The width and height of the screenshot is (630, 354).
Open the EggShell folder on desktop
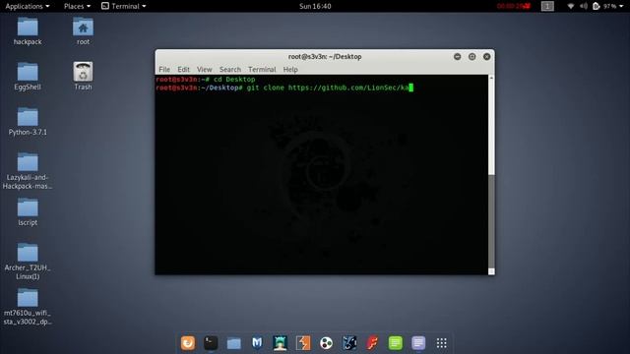(x=28, y=77)
